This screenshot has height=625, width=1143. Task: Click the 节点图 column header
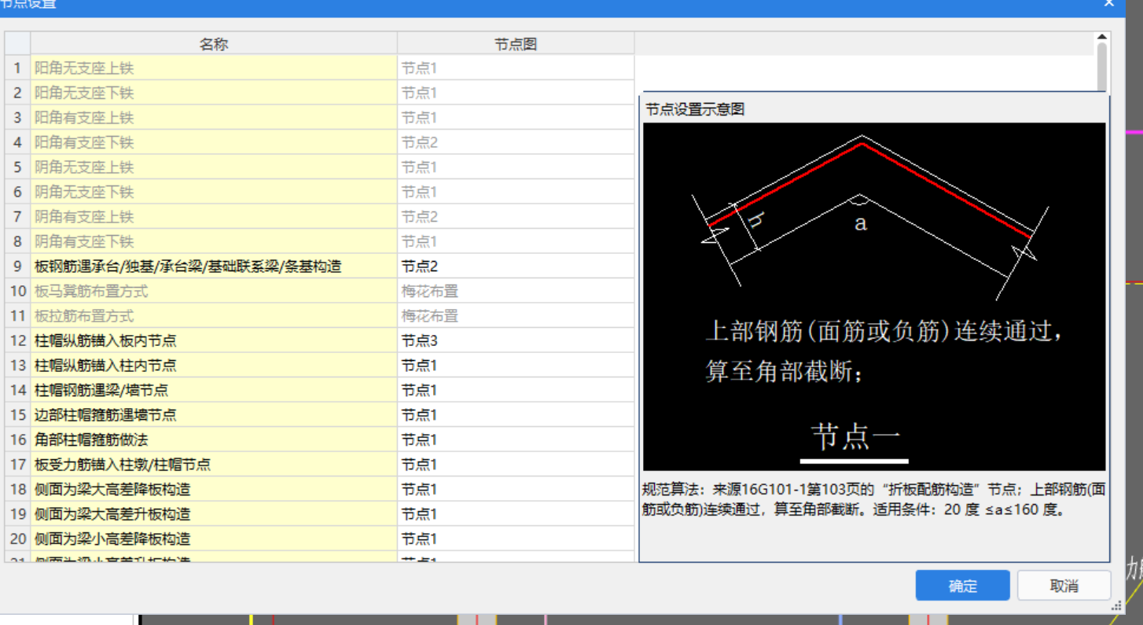click(x=516, y=44)
